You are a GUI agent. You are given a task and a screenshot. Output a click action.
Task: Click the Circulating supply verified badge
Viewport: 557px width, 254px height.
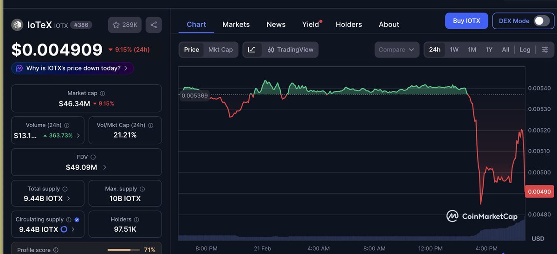click(77, 220)
